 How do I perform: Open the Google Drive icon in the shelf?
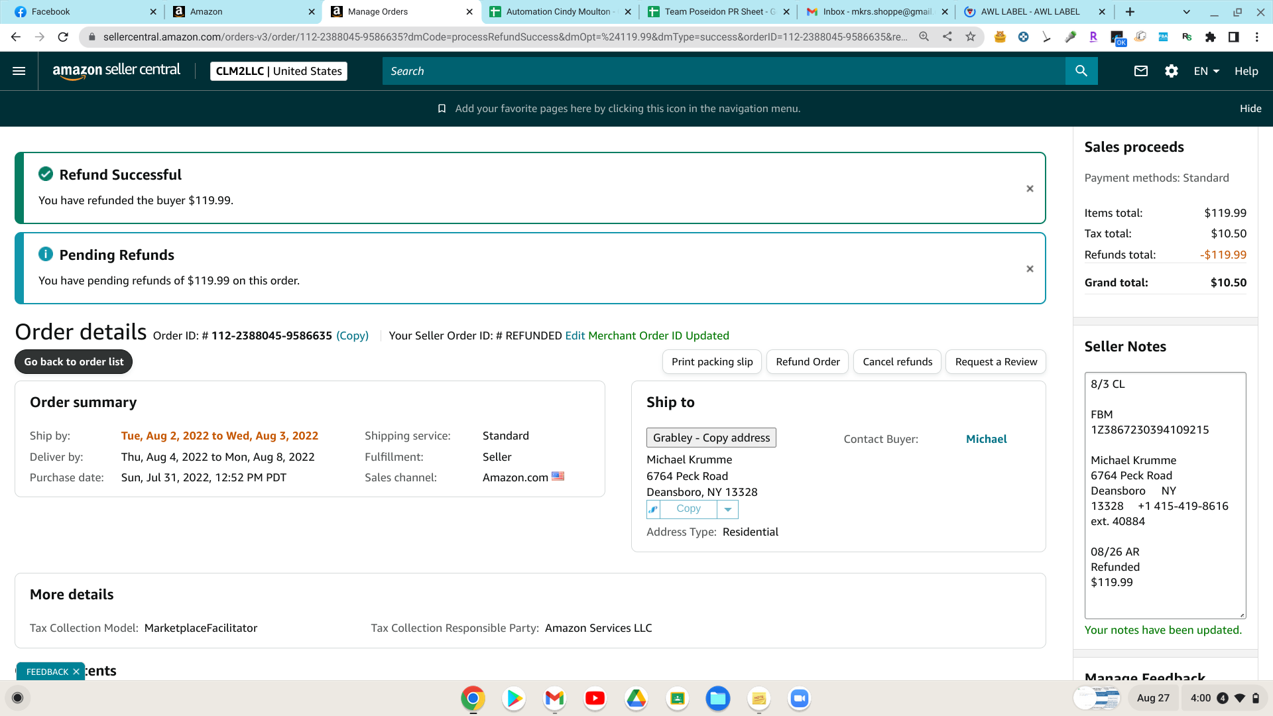point(636,698)
